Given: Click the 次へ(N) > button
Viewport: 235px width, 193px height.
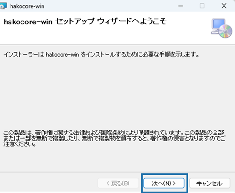Looking at the screenshot, I should pos(164,183).
